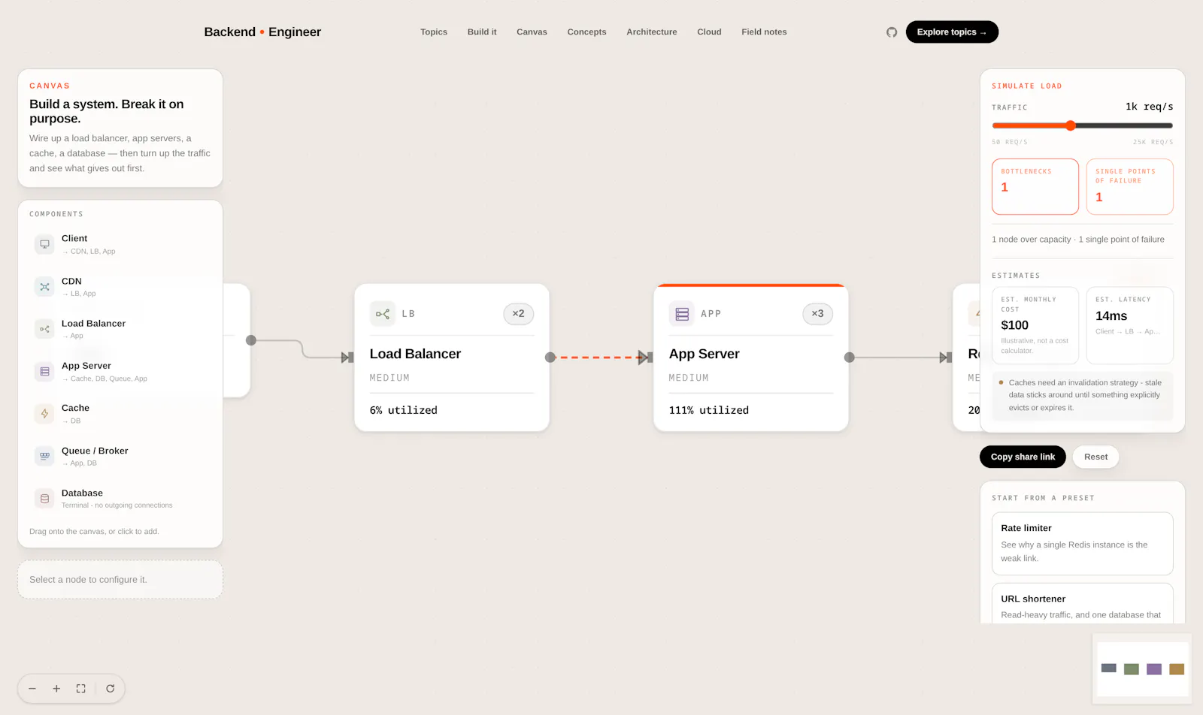Screen dimensions: 1203x715
Task: Zoom out with the minus button
Action: 32,689
